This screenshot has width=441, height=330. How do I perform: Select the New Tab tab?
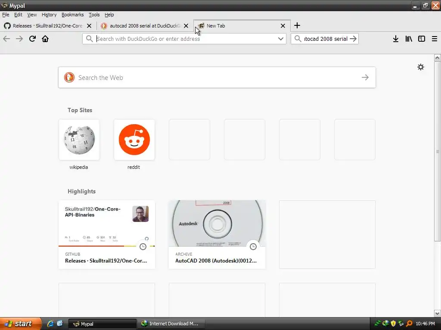point(242,26)
